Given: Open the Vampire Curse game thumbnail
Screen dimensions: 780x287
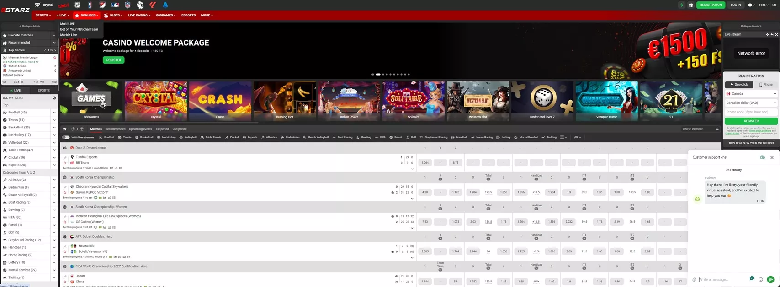Looking at the screenshot, I should pyautogui.click(x=606, y=100).
